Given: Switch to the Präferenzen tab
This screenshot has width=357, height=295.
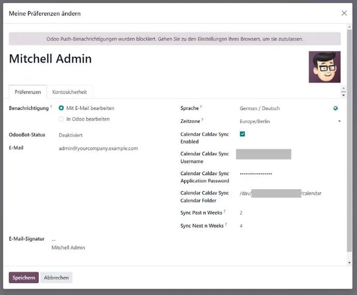Looking at the screenshot, I should tap(28, 92).
